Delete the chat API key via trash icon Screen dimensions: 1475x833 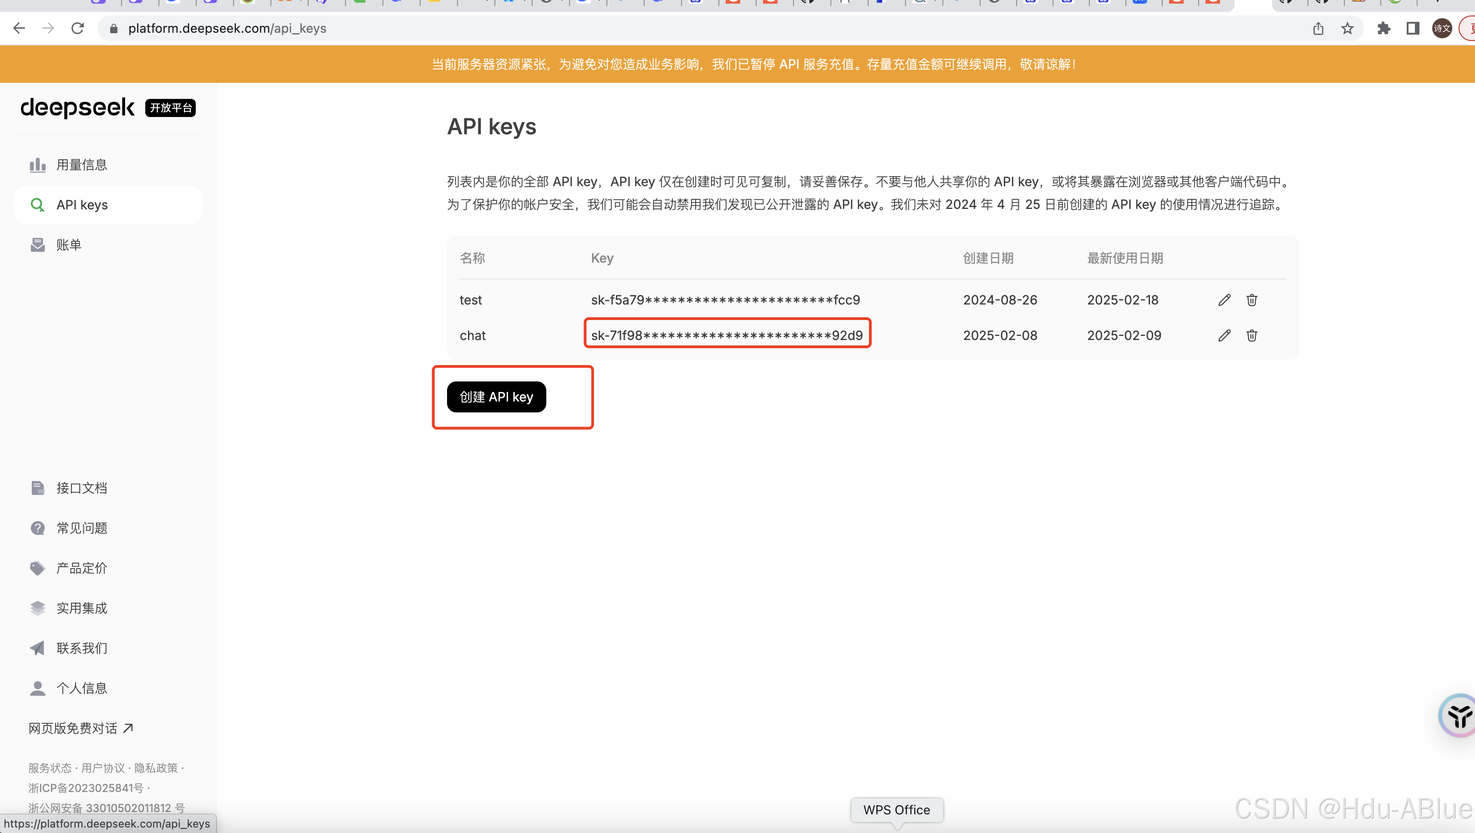point(1251,335)
